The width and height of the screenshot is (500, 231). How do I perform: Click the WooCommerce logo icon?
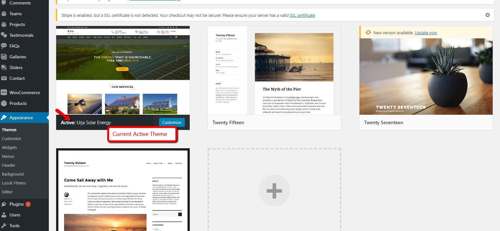[x=4, y=93]
